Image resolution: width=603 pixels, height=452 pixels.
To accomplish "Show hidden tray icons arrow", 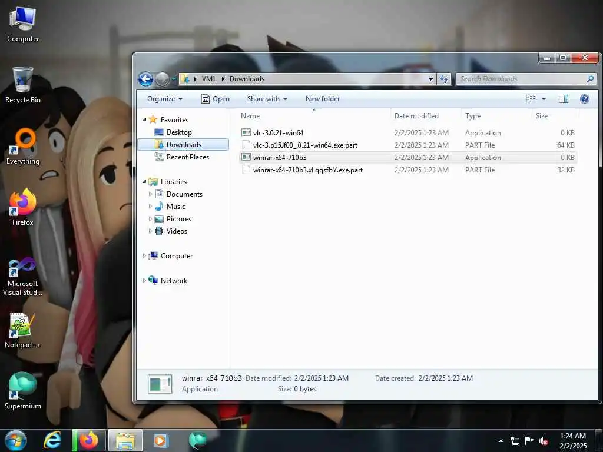I will coord(501,441).
